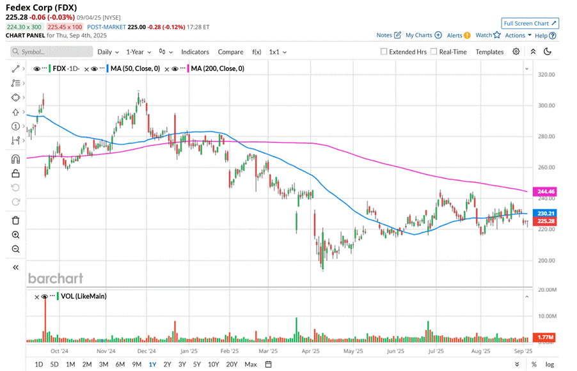Select the 1Y time range
This screenshot has width=577, height=371.
click(x=152, y=365)
